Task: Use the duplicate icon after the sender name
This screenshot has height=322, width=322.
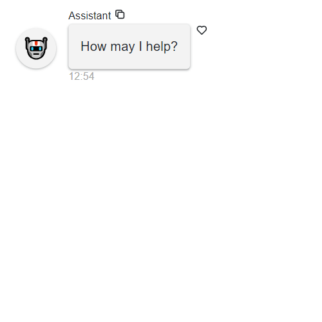Action: pos(120,14)
